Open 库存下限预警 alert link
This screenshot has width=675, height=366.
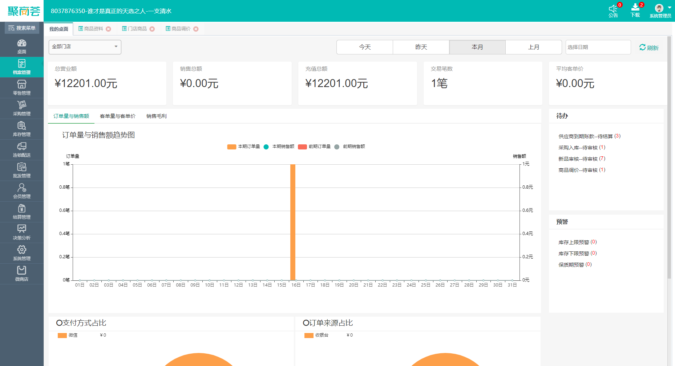coord(578,254)
